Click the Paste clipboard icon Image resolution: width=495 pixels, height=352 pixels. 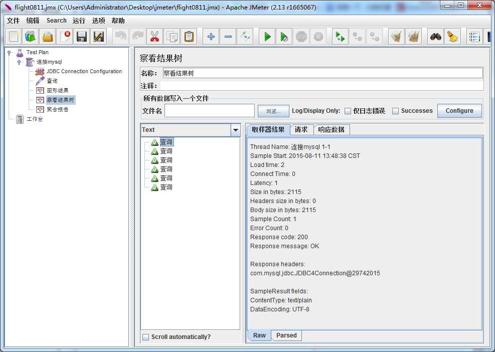click(x=189, y=37)
